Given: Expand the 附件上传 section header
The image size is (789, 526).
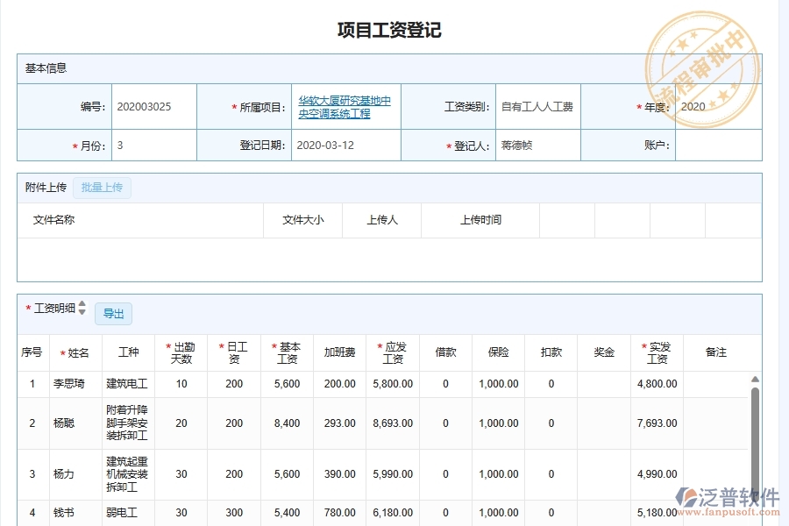Looking at the screenshot, I should [x=45, y=187].
